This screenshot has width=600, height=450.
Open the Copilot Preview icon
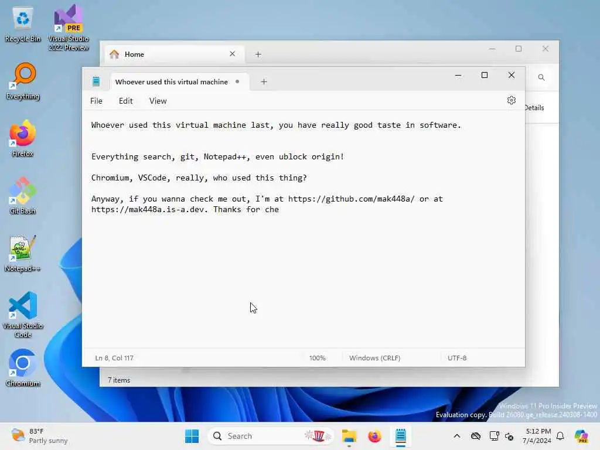coord(581,436)
